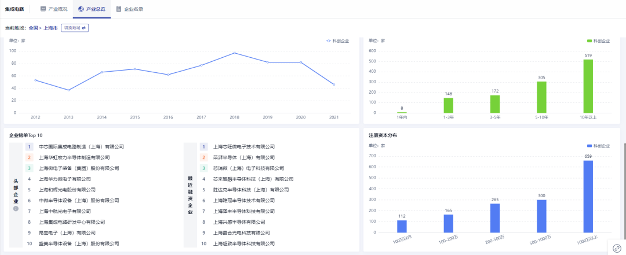Open 上海芯旺微电子技术有限公司 link
Image resolution: width=626 pixels, height=255 pixels.
pos(244,147)
